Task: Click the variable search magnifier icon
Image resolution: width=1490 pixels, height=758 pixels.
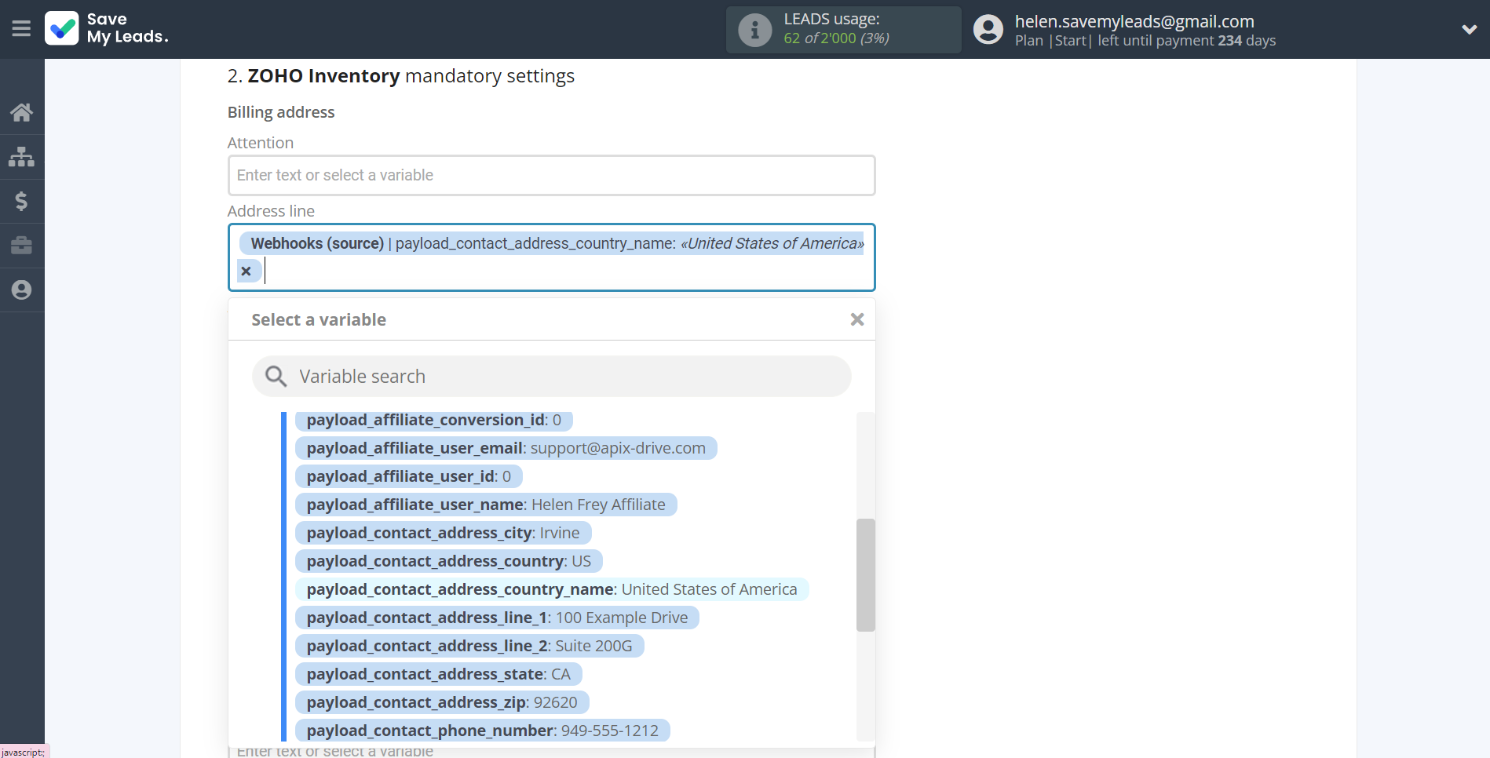Action: click(x=276, y=377)
